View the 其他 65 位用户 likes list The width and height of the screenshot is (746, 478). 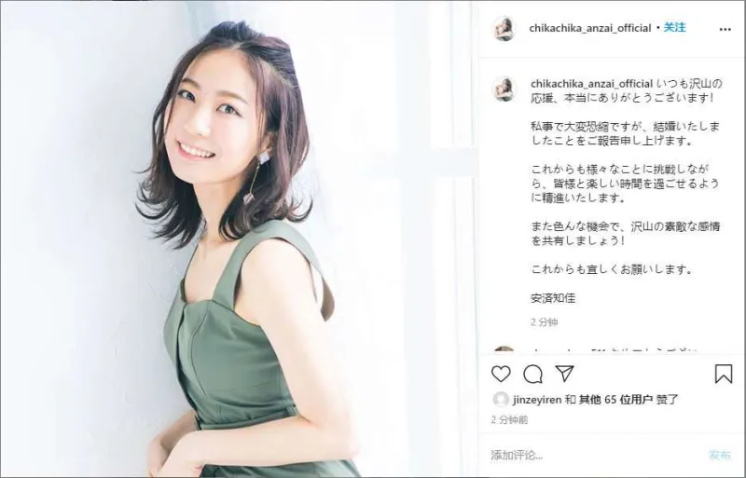point(615,400)
